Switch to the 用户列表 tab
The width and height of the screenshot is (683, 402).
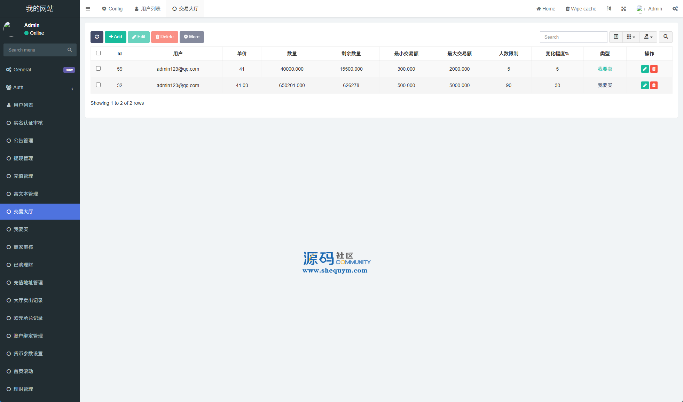click(148, 9)
